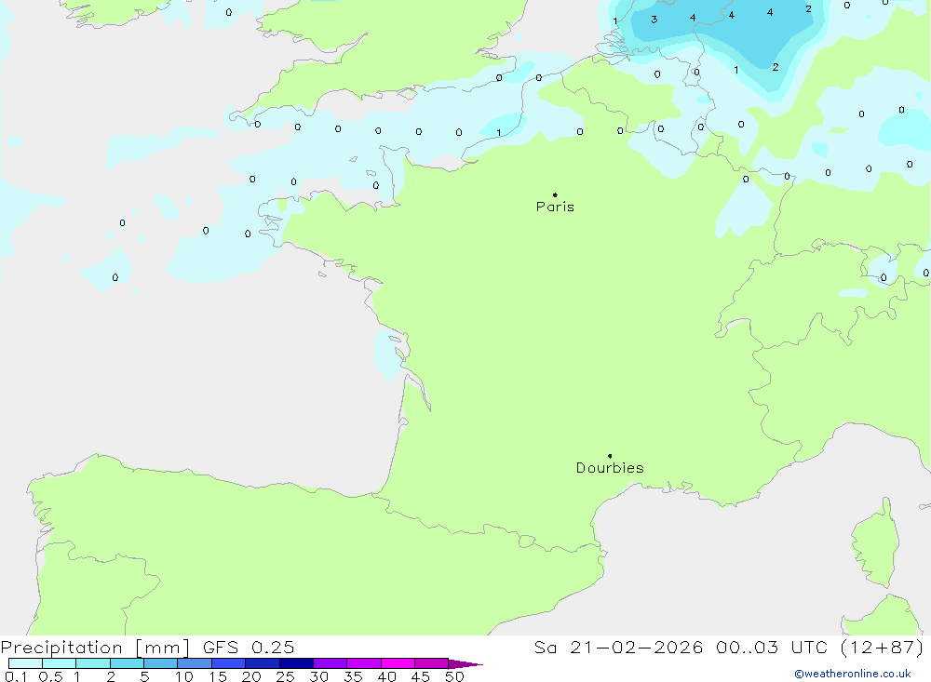Pick the 5–10 mm legend swatch
The width and height of the screenshot is (931, 682).
[161, 663]
